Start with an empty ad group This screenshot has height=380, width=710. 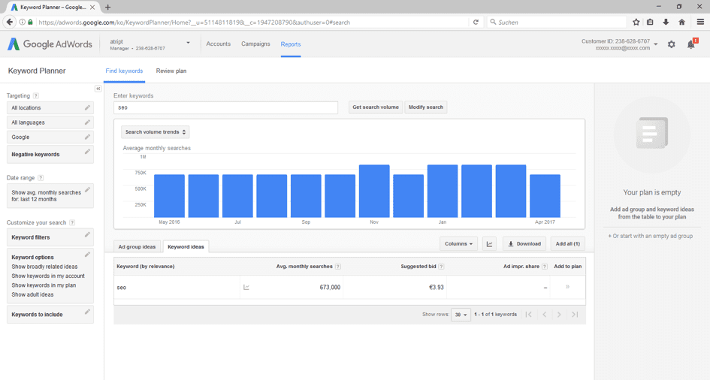650,236
